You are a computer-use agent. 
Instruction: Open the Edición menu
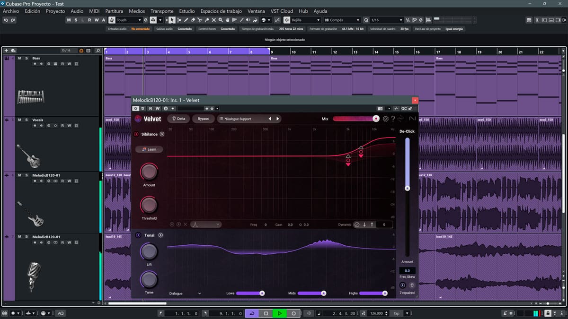33,11
